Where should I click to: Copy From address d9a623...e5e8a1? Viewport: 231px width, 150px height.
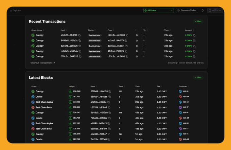tap(126, 46)
